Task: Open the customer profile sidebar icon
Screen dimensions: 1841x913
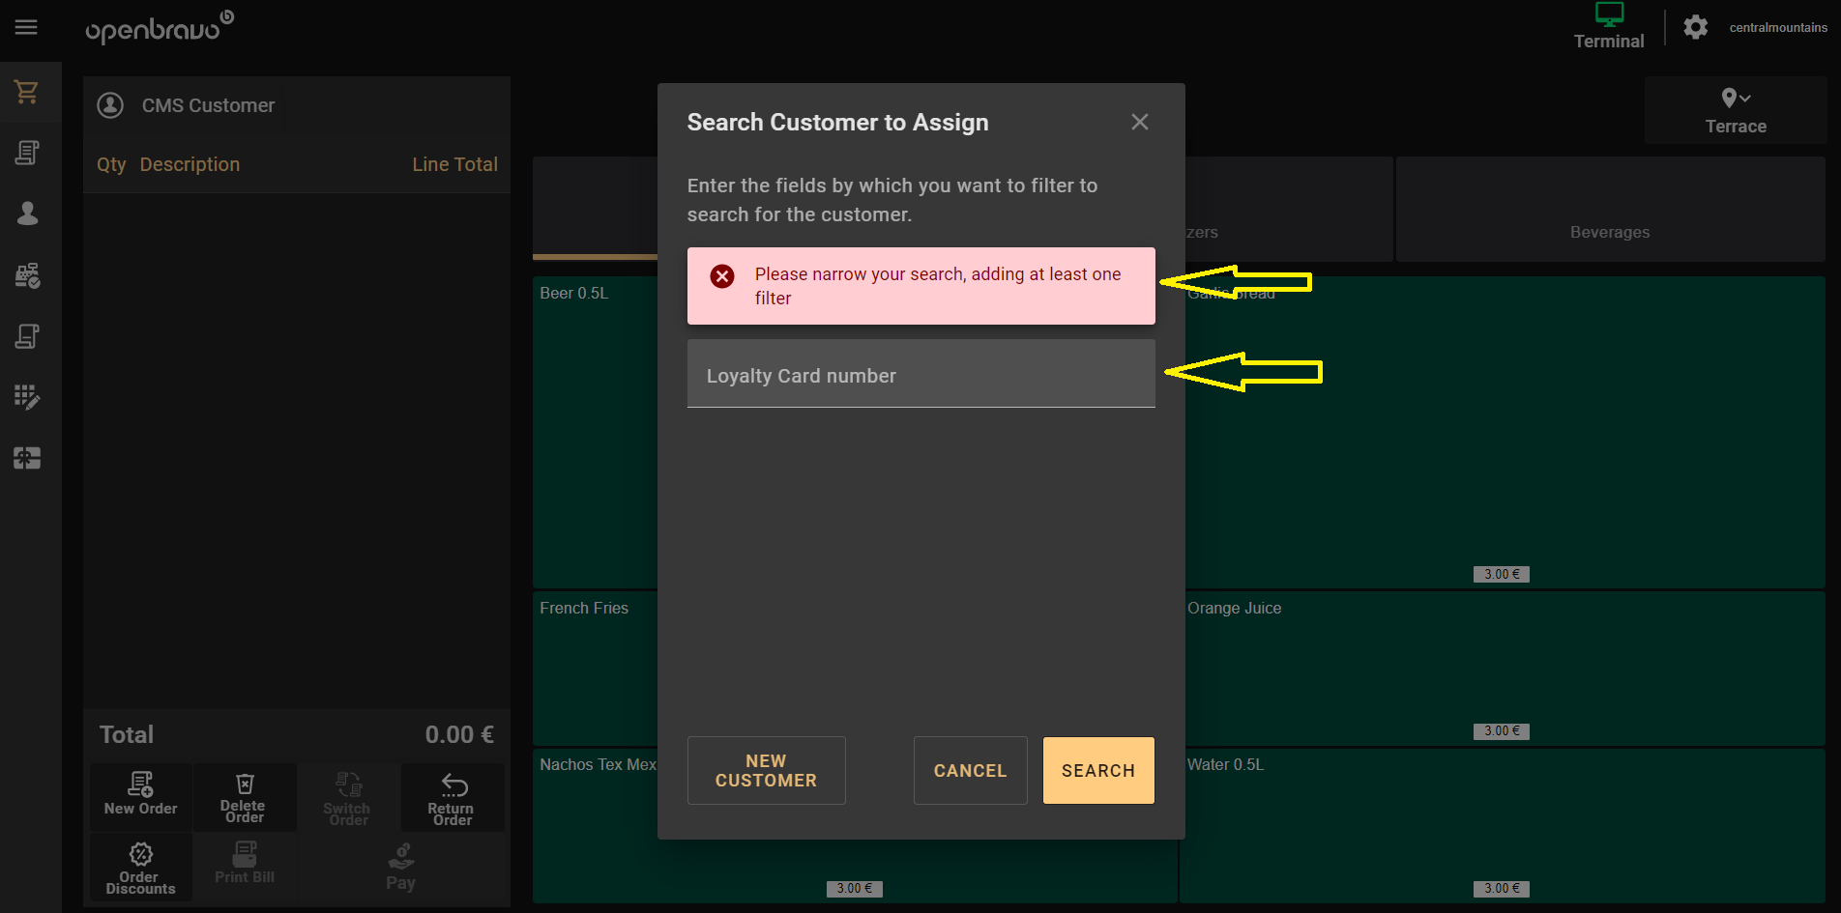Action: tap(27, 214)
